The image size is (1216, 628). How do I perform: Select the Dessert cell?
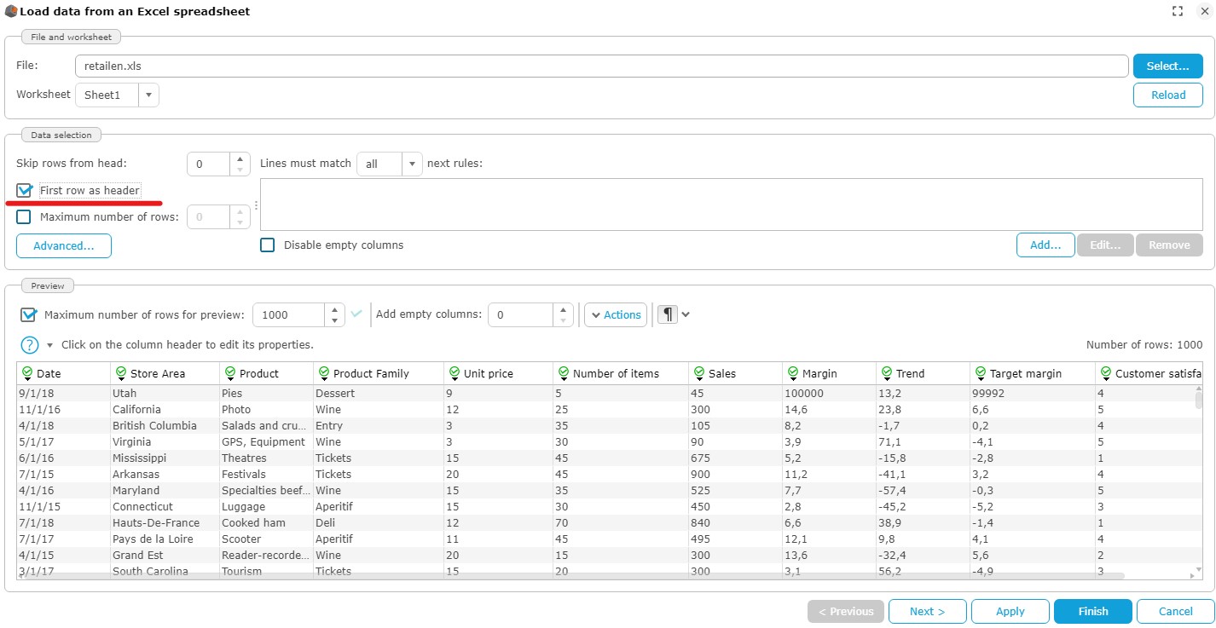[x=379, y=394]
